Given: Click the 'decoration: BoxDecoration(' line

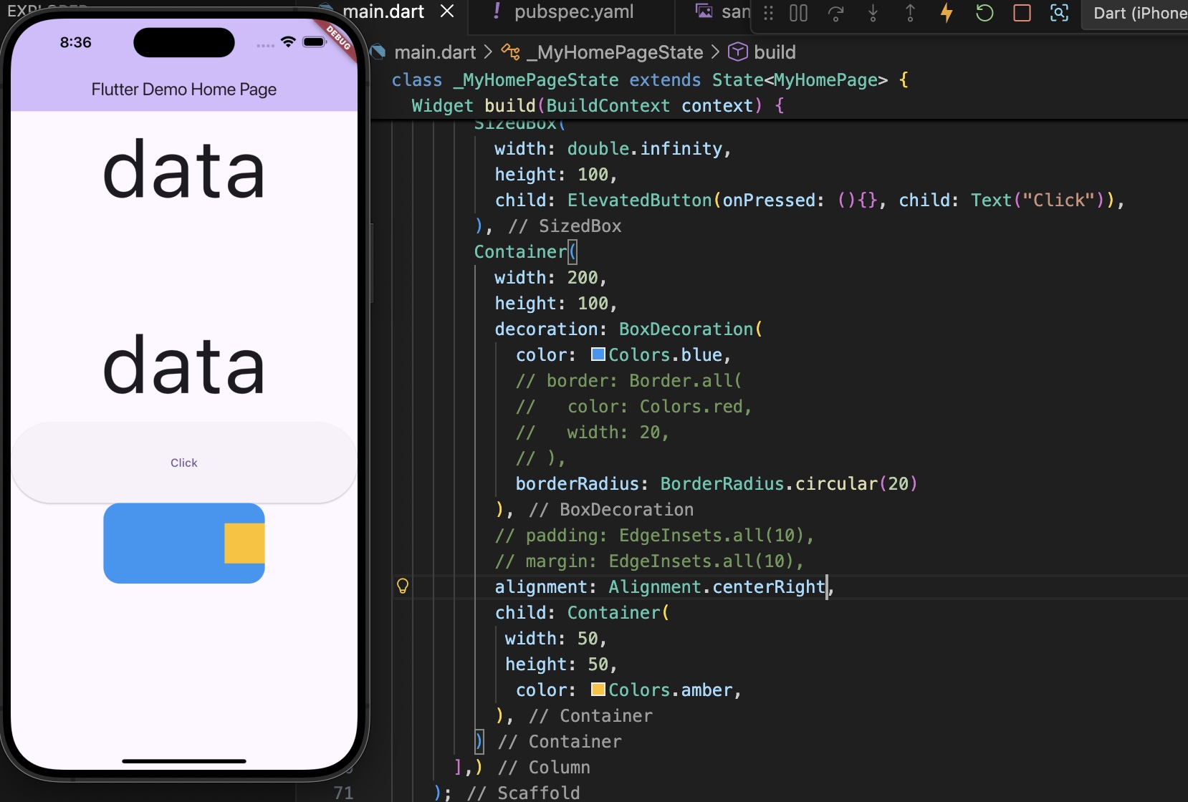Looking at the screenshot, I should [628, 329].
